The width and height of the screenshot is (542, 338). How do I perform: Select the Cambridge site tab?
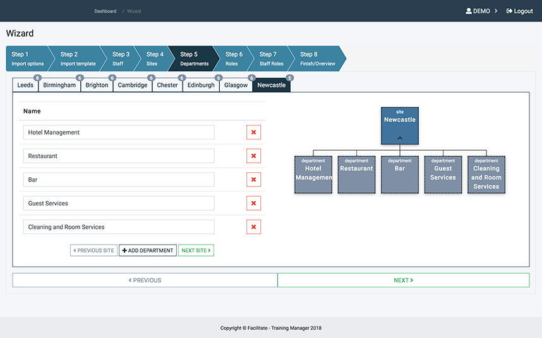tap(133, 85)
